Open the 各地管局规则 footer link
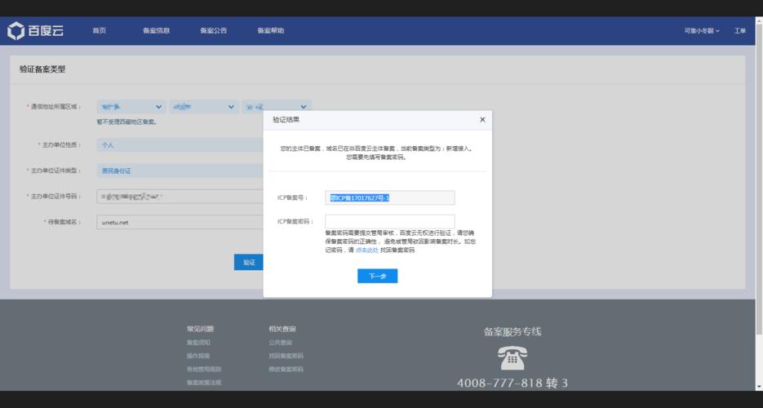Image resolution: width=763 pixels, height=408 pixels. [x=204, y=369]
